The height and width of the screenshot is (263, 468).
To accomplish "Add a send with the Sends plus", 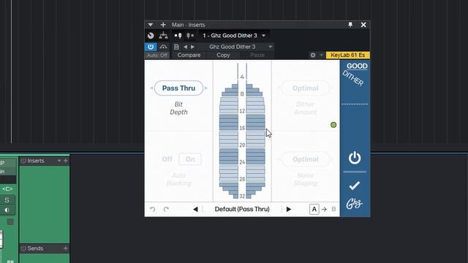I will click(x=66, y=248).
